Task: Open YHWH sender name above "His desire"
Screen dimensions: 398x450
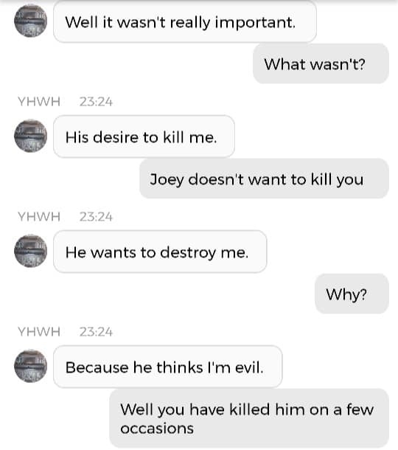Action: 39,102
